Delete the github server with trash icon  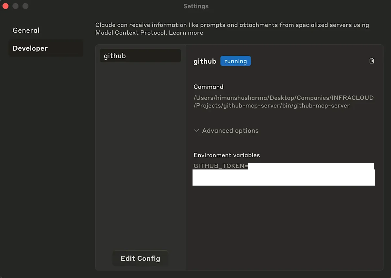[372, 61]
